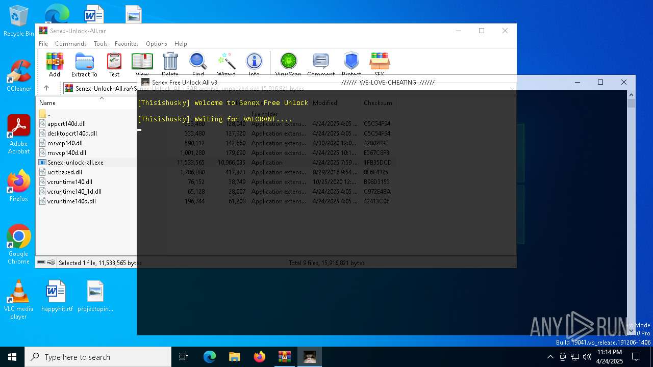653x367 pixels.
Task: Run VirusScan from the WinRAR toolbar
Action: (288, 64)
